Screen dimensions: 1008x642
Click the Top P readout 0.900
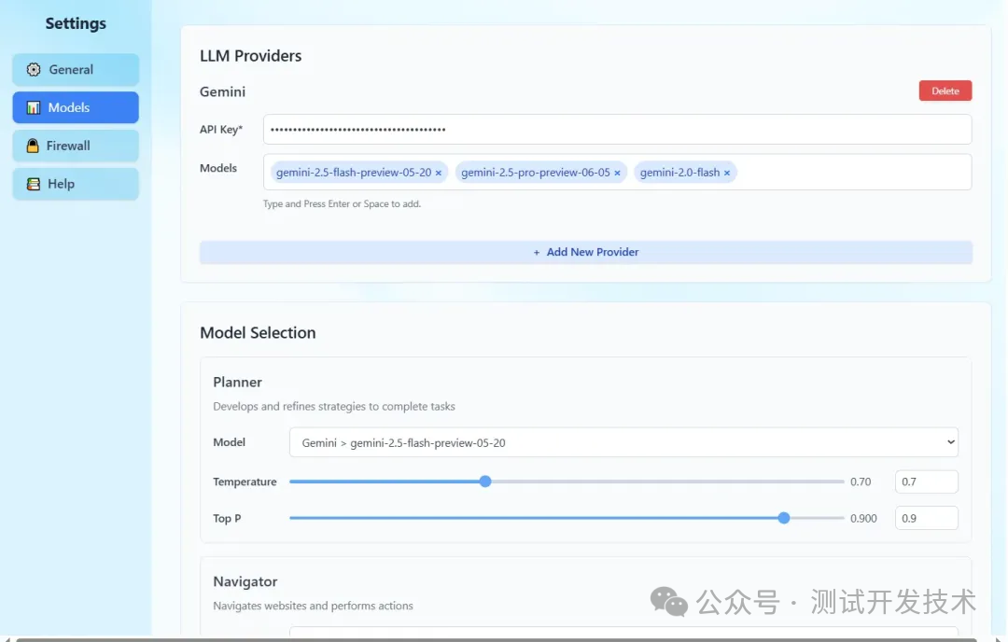pos(863,518)
